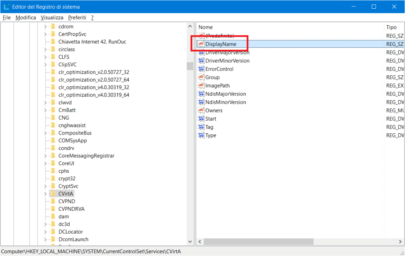The width and height of the screenshot is (405, 256).
Task: Click the values pane scroll right arrow
Action: [400, 241]
